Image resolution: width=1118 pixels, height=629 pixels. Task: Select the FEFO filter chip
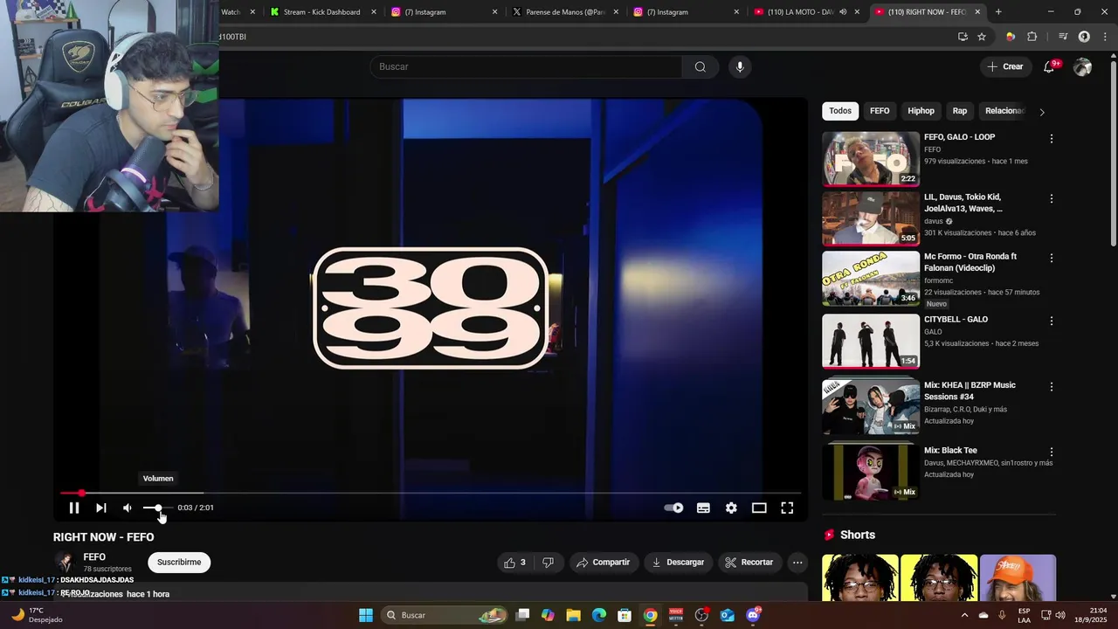click(880, 111)
